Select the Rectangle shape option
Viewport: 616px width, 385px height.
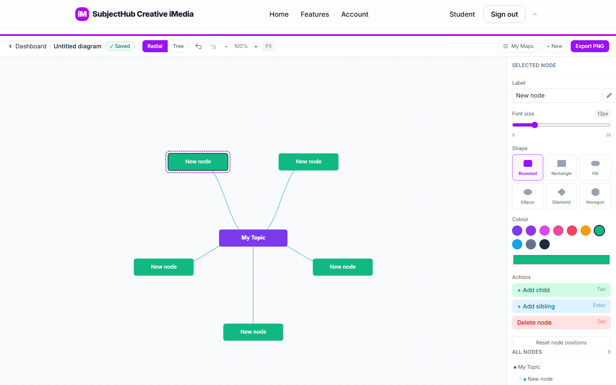pyautogui.click(x=561, y=167)
